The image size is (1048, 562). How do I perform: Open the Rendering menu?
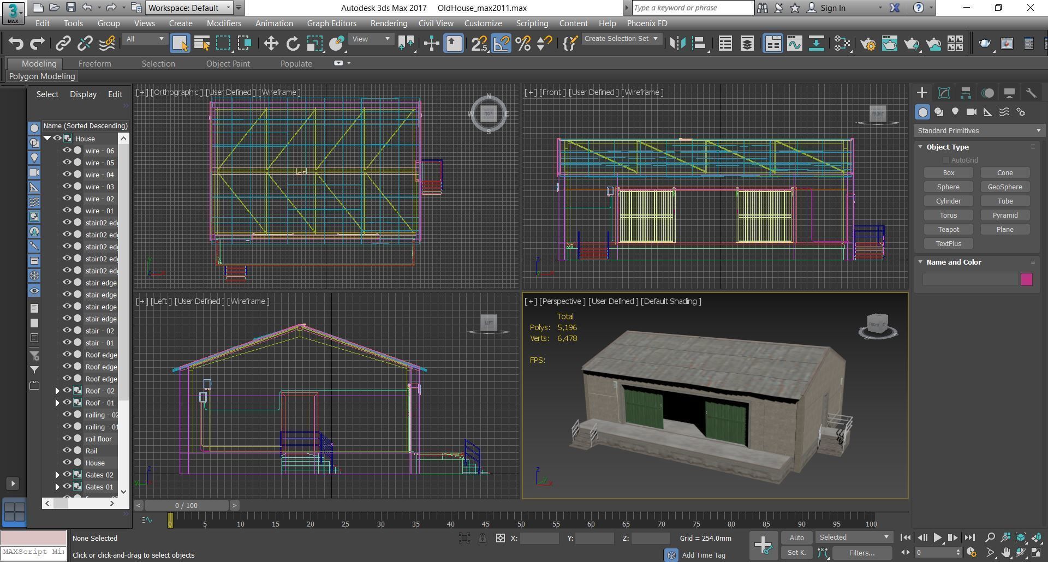(x=389, y=23)
